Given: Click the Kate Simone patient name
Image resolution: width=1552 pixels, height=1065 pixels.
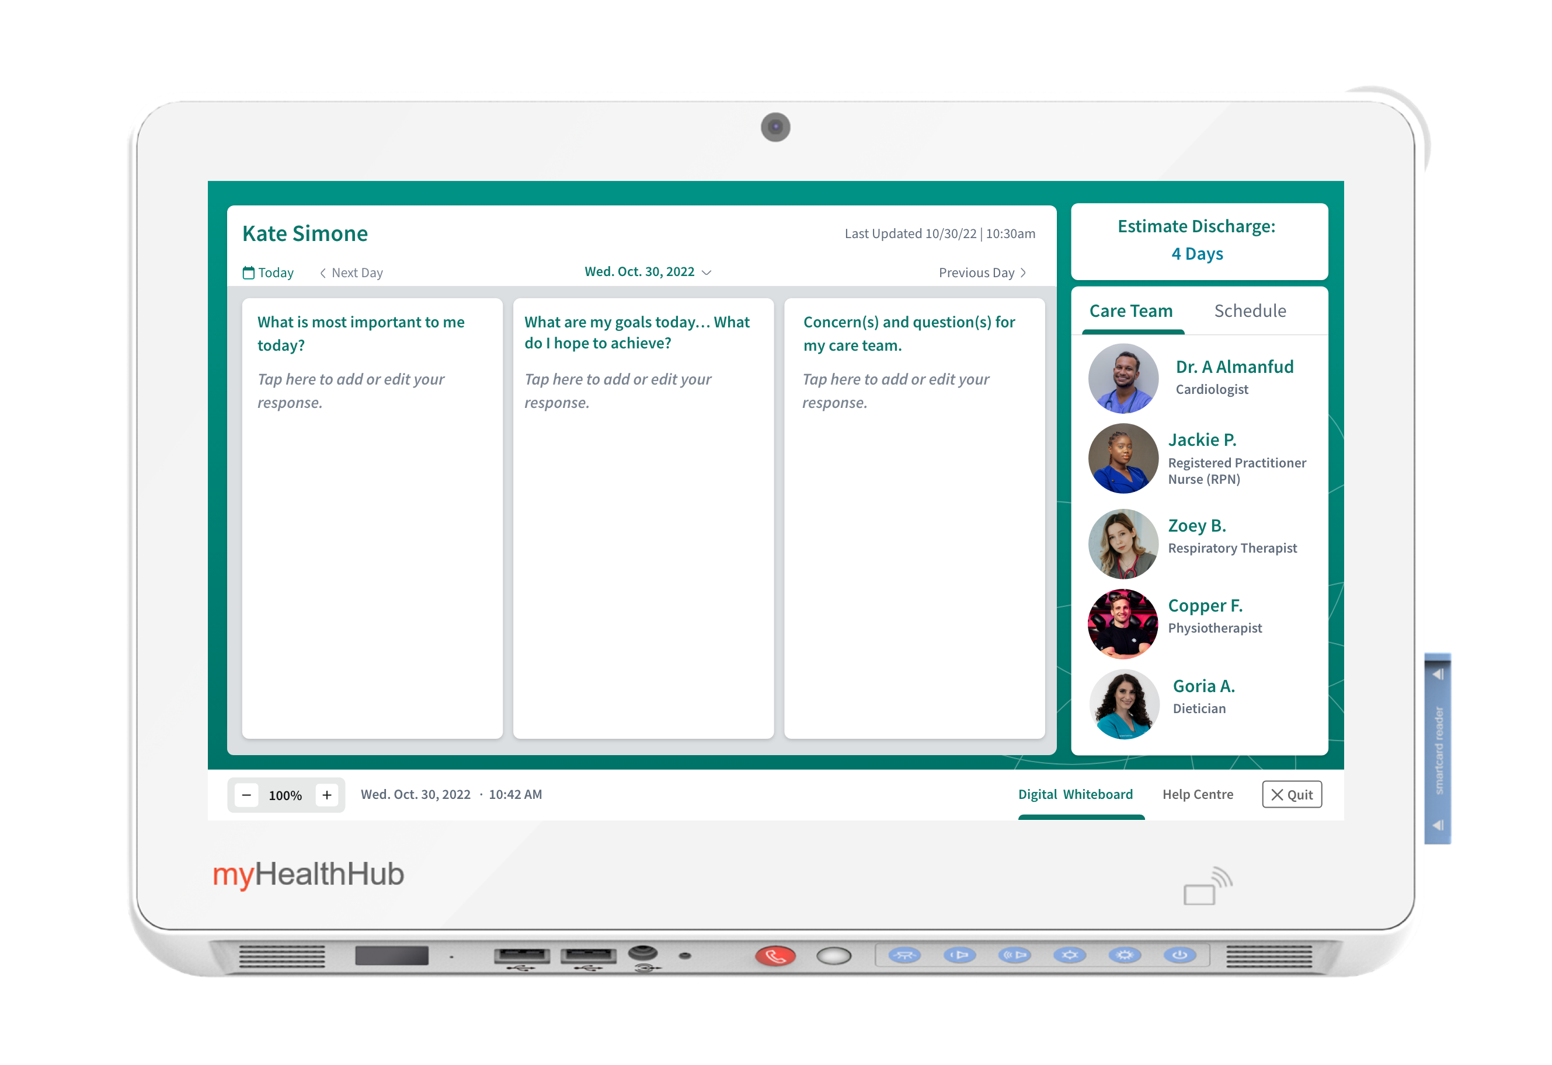Looking at the screenshot, I should (305, 233).
